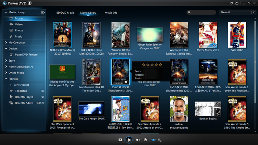Select Toy Story Blu-ray poster
The height and width of the screenshot is (145, 258).
click(121, 109)
